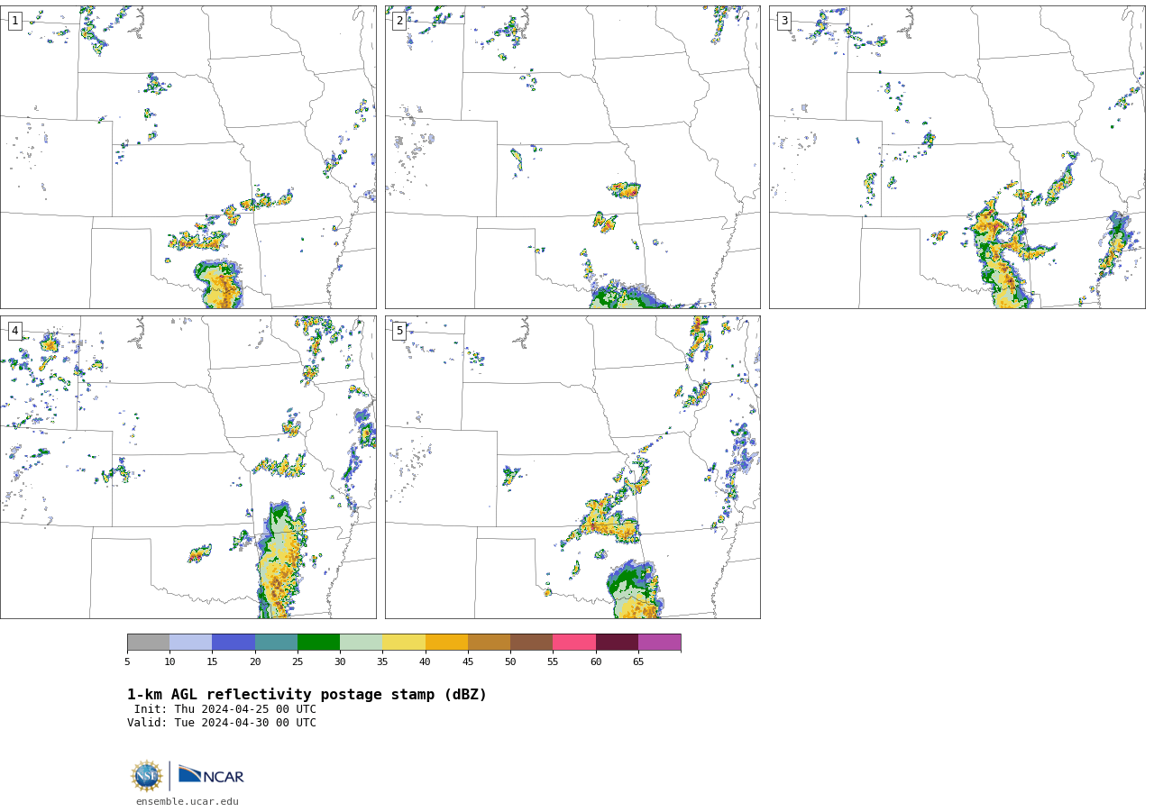
Task: Click the NCAR logo
Action: click(211, 775)
